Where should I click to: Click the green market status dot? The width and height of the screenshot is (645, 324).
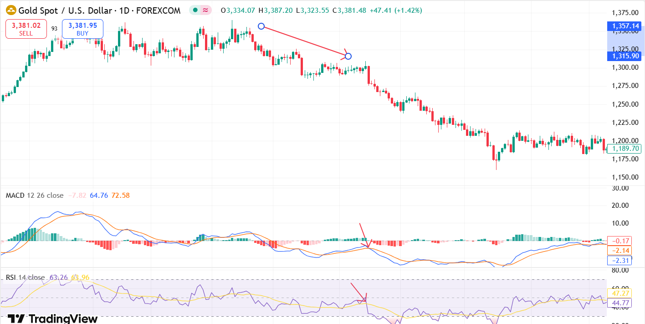pos(195,10)
